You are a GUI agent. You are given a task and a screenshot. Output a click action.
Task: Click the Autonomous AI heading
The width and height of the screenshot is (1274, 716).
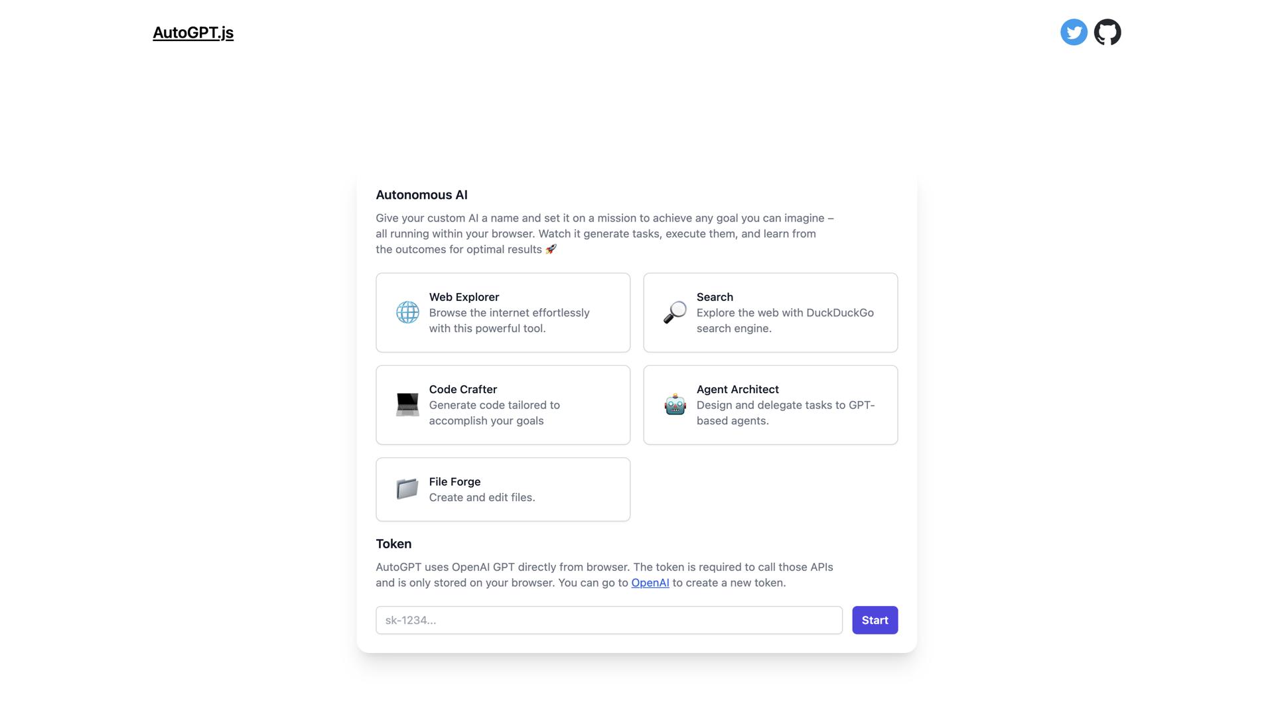click(x=421, y=195)
